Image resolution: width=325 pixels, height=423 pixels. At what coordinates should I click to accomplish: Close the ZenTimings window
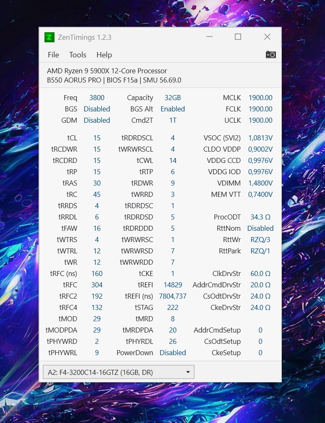[267, 37]
